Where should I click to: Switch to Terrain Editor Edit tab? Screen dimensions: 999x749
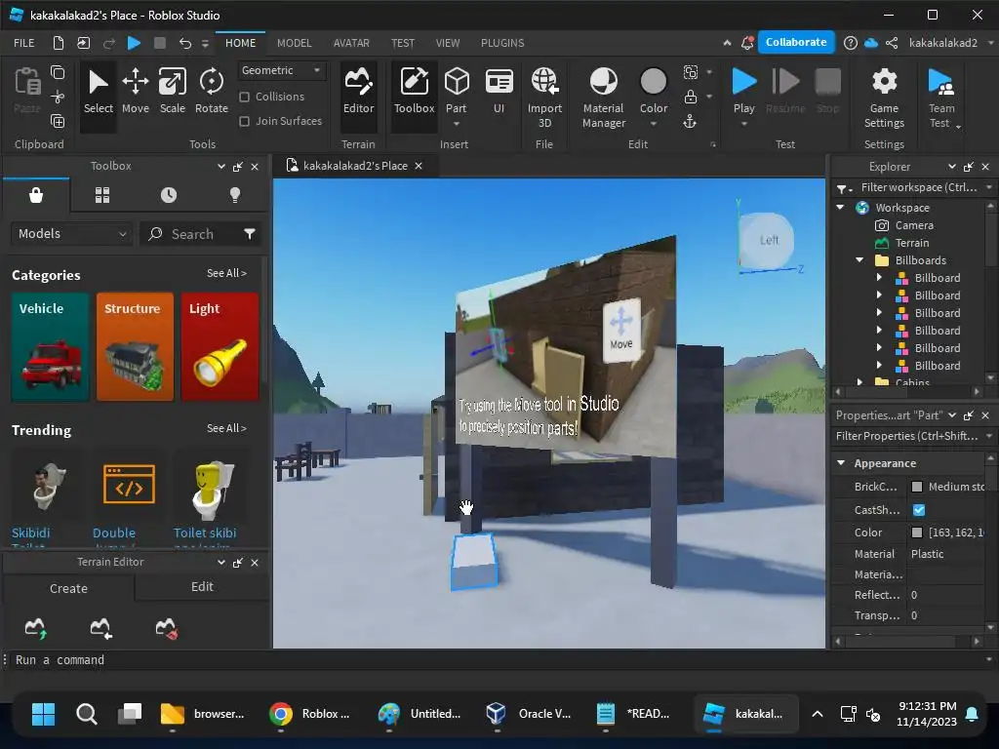pos(202,586)
